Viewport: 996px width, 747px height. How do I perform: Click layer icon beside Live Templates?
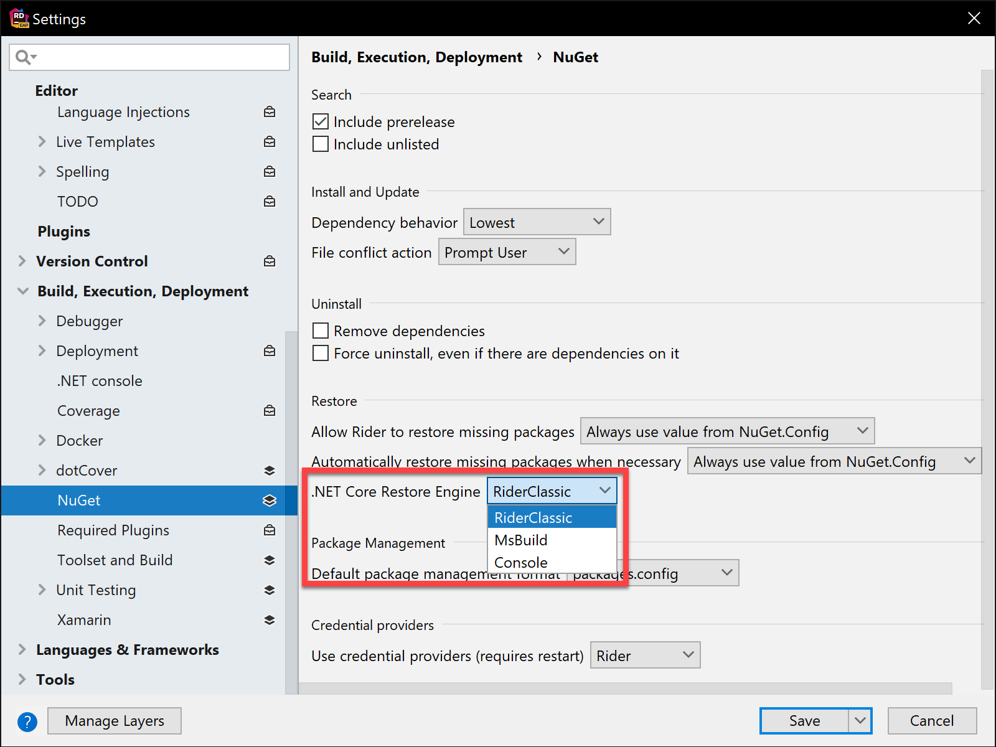point(270,142)
